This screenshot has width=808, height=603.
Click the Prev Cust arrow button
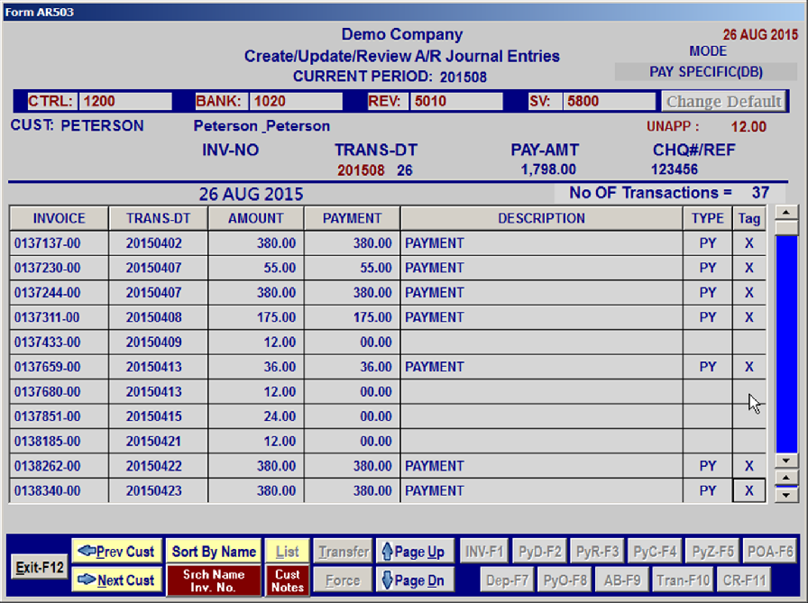[x=117, y=552]
